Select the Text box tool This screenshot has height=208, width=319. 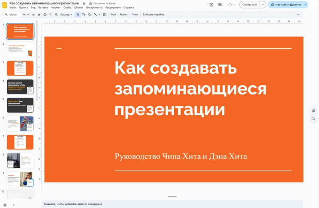click(83, 15)
